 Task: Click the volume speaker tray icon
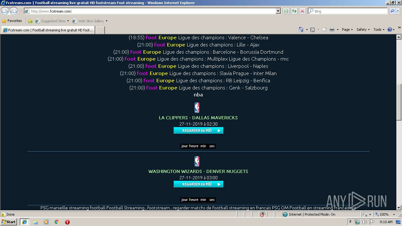[364, 222]
